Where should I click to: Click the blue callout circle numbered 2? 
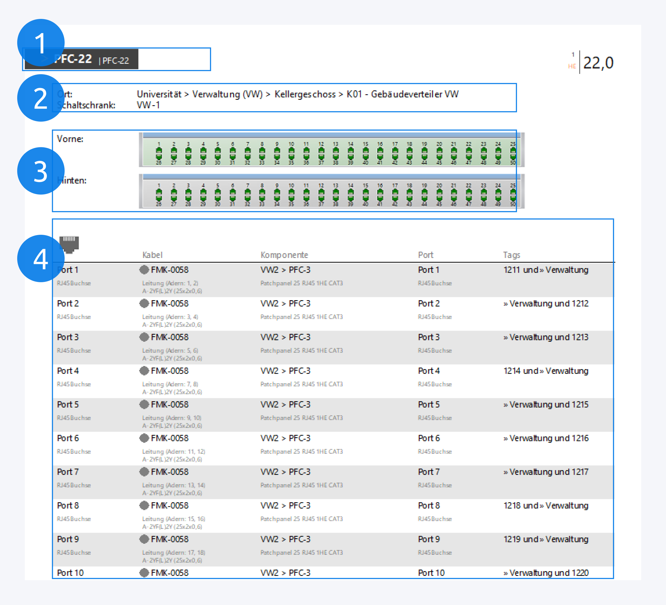[41, 98]
